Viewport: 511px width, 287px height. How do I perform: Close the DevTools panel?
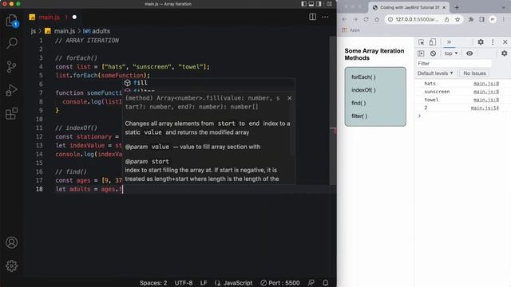click(505, 42)
